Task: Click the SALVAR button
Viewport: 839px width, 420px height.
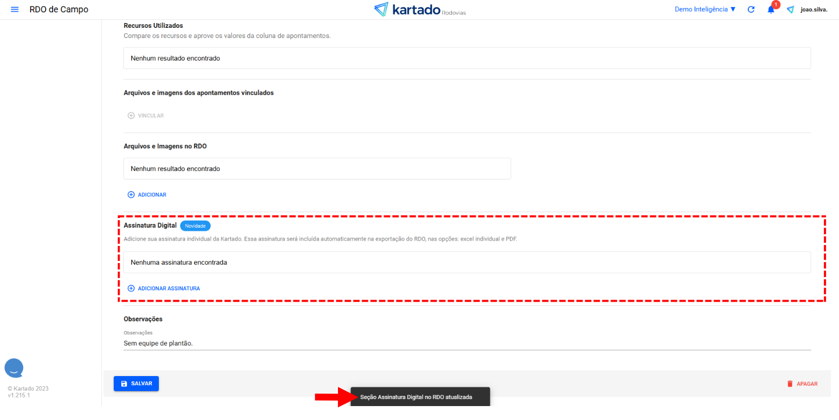Action: click(136, 384)
